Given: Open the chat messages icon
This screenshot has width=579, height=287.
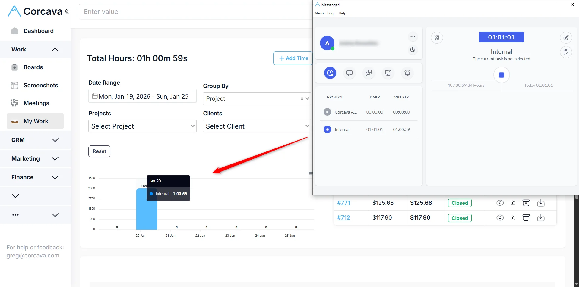Looking at the screenshot, I should 349,73.
